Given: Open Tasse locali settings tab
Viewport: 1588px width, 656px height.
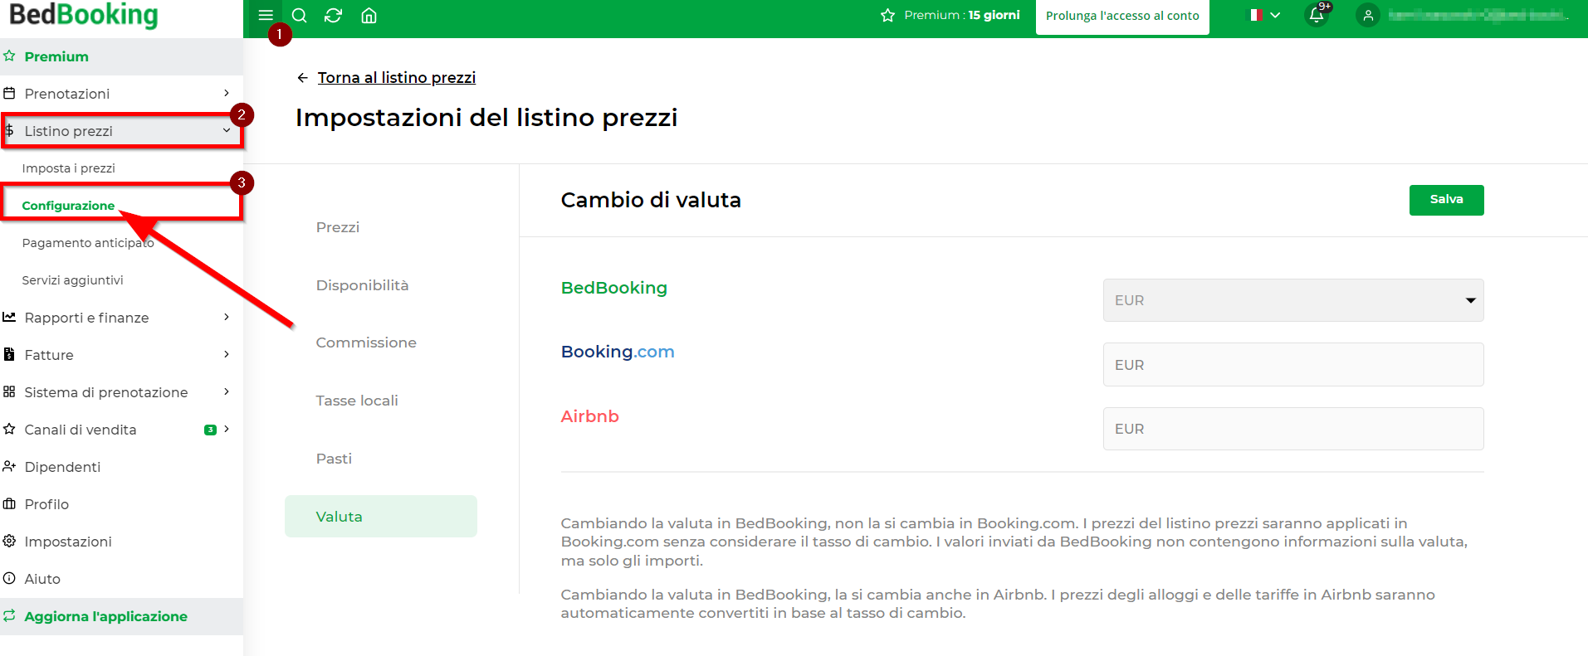Looking at the screenshot, I should [357, 401].
